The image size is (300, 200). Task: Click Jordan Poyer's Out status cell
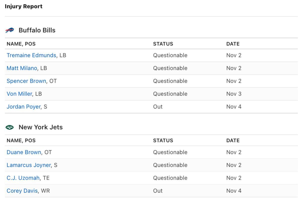pyautogui.click(x=158, y=107)
